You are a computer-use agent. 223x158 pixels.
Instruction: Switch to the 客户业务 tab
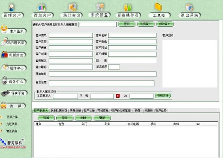pyautogui.click(x=161, y=111)
